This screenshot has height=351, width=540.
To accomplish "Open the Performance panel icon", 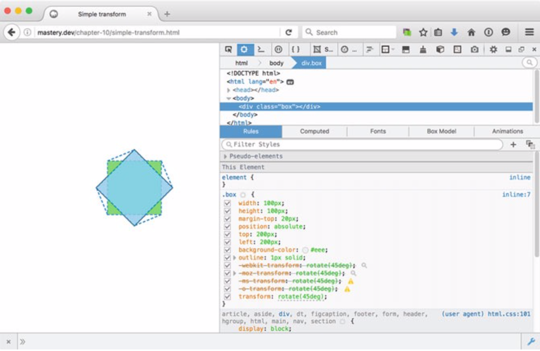I will (345, 49).
